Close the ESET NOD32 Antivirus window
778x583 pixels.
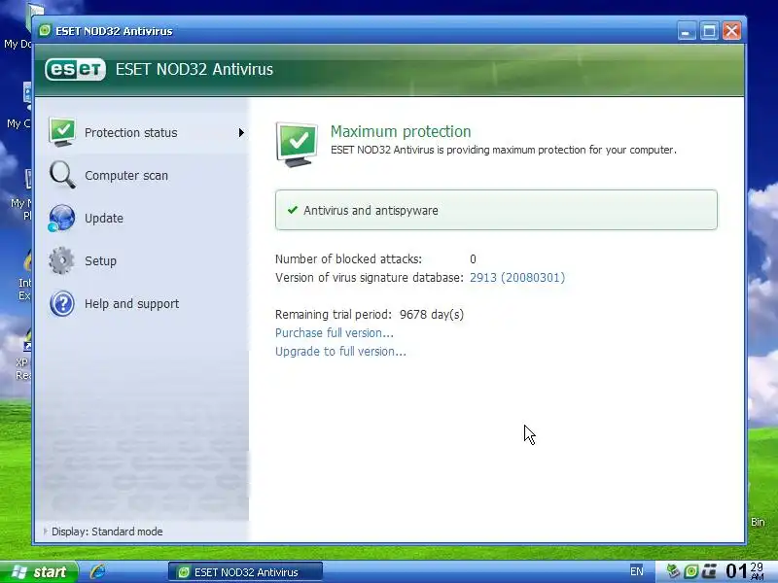pyautogui.click(x=732, y=31)
